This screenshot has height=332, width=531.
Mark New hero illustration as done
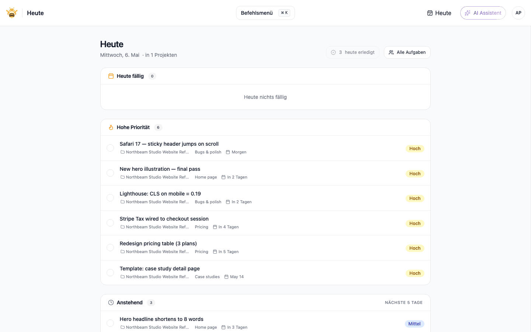(x=110, y=173)
